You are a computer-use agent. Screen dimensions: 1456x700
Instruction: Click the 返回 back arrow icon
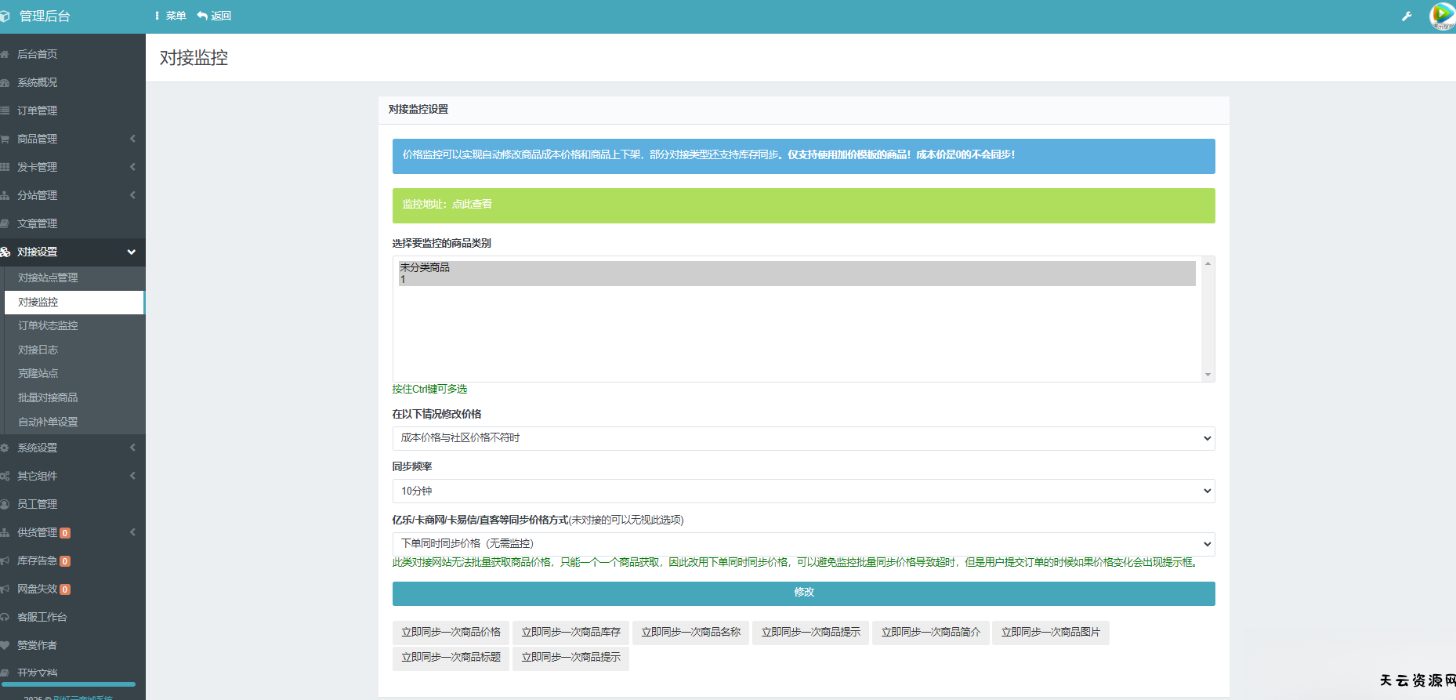pyautogui.click(x=202, y=16)
